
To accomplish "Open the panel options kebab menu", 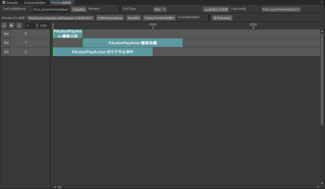I will [x=321, y=3].
